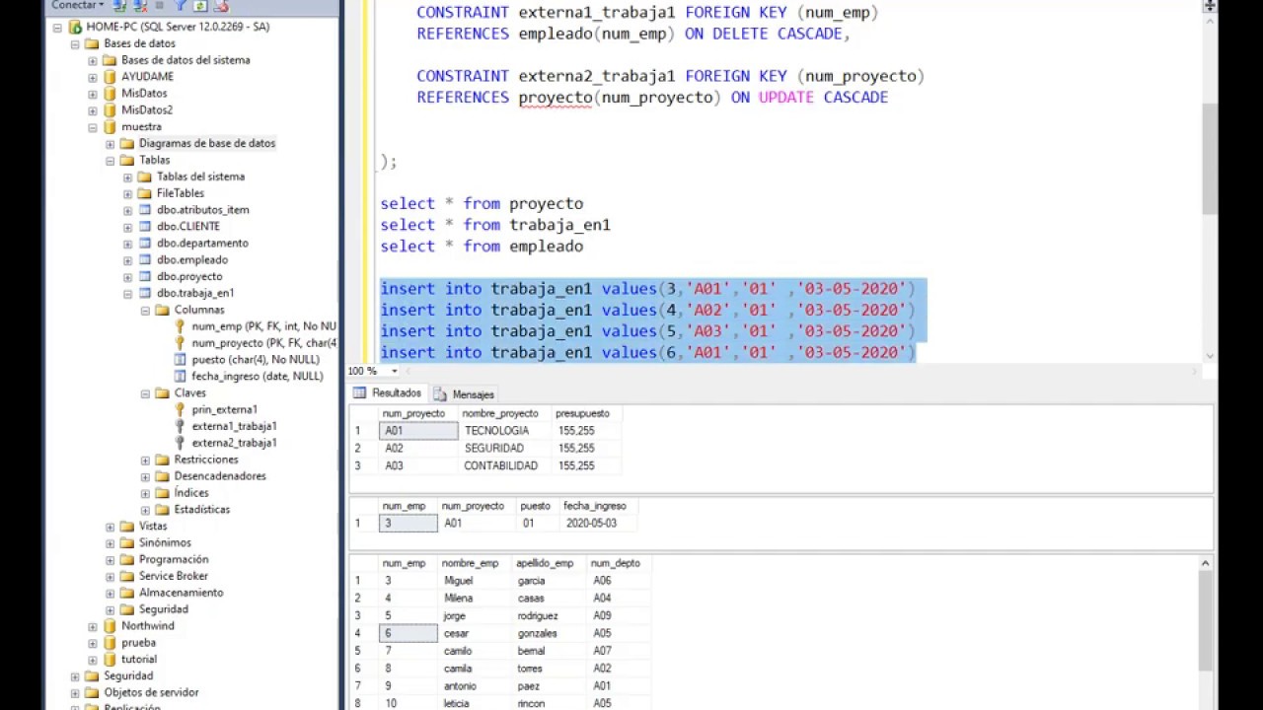The height and width of the screenshot is (710, 1263).
Task: Expand the Índices folder
Action: [146, 493]
